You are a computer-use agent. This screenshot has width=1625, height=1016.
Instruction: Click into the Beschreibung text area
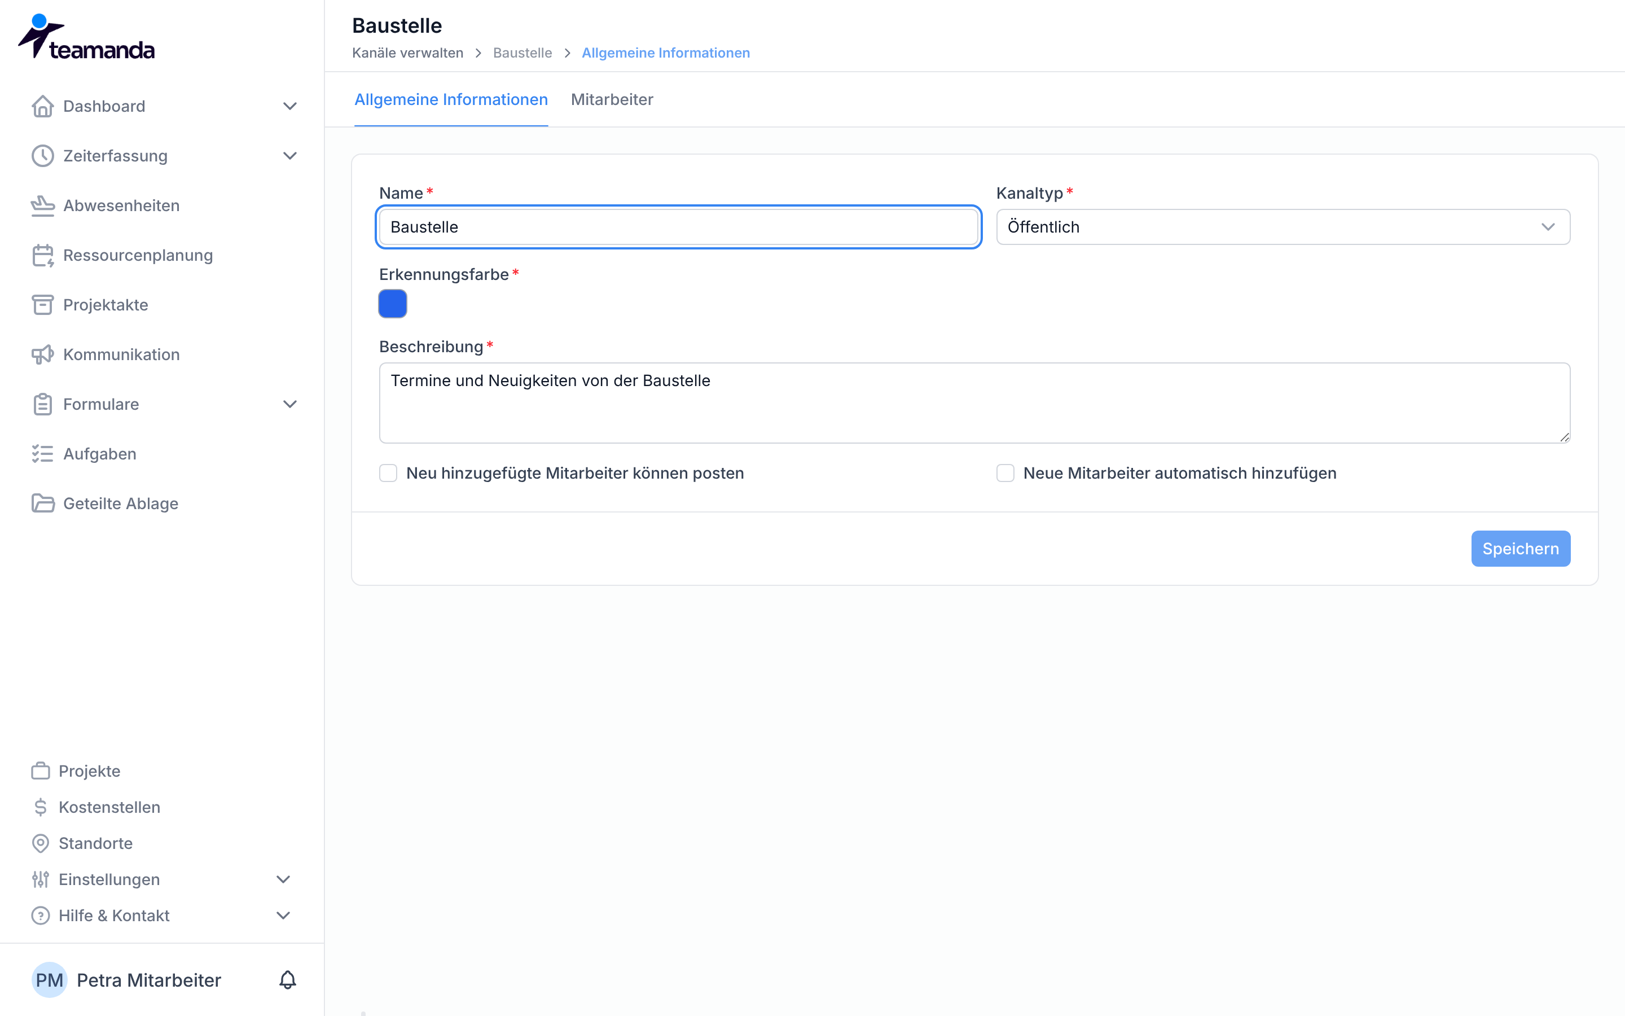coord(974,403)
